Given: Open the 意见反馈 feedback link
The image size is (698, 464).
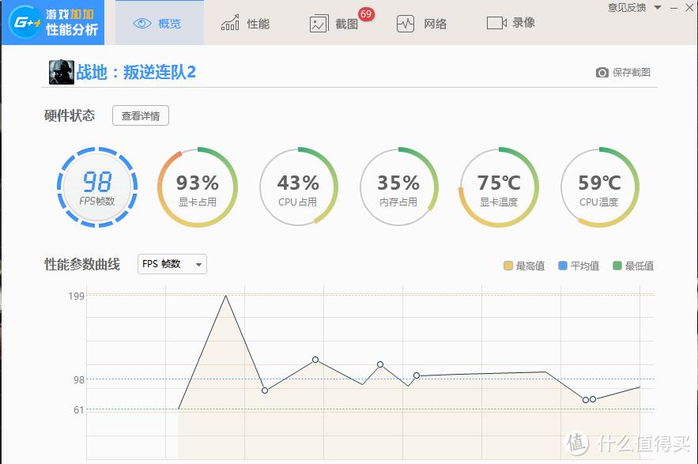Looking at the screenshot, I should click(627, 8).
